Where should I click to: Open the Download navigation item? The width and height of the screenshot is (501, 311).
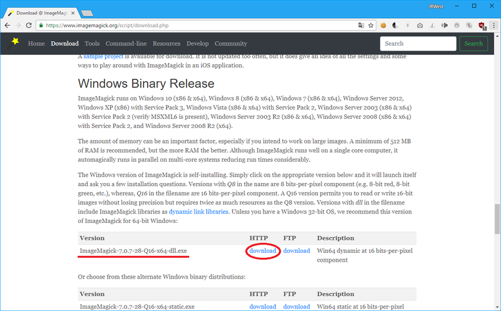pyautogui.click(x=65, y=44)
